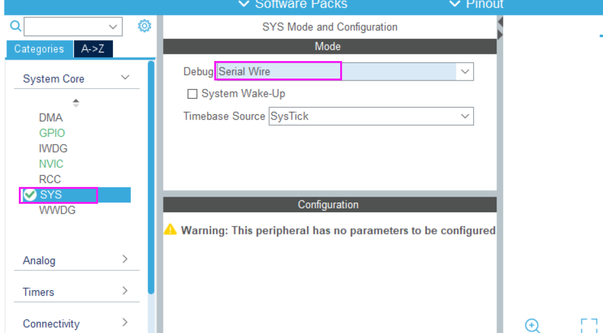The image size is (603, 333).
Task: Open the Software Packs menu
Action: [x=293, y=5]
